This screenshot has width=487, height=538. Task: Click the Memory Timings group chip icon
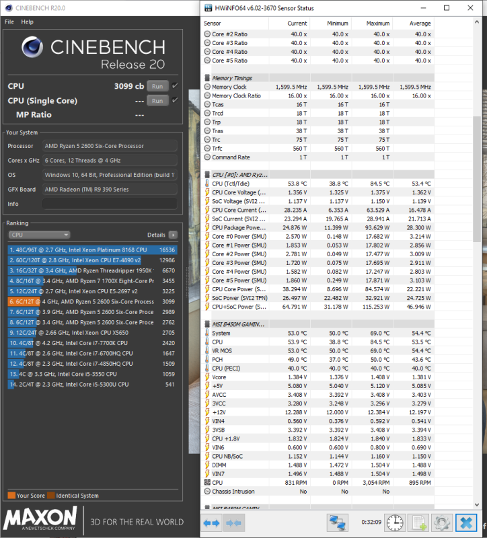pyautogui.click(x=207, y=78)
